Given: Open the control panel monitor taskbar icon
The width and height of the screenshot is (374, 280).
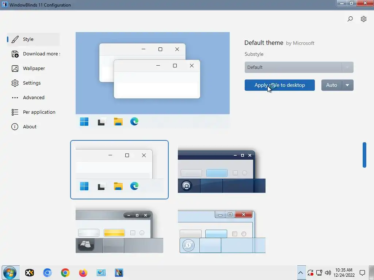Looking at the screenshot, I should coord(101,273).
